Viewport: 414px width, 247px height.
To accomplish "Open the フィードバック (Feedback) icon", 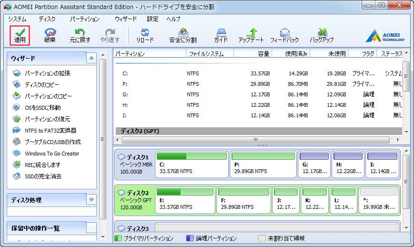I will pos(284,35).
